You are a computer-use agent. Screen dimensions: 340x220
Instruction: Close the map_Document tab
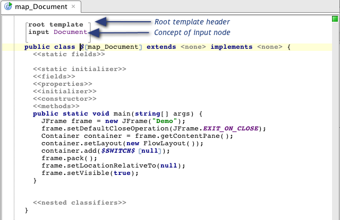tap(73, 6)
